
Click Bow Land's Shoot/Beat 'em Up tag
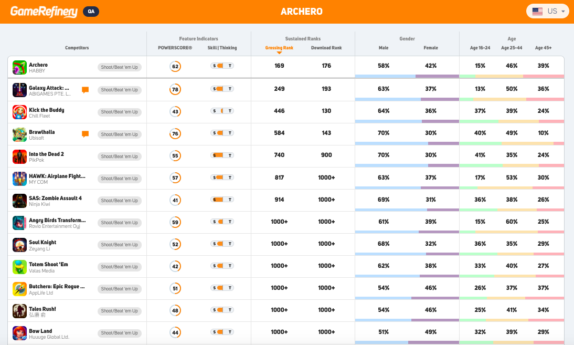119,333
